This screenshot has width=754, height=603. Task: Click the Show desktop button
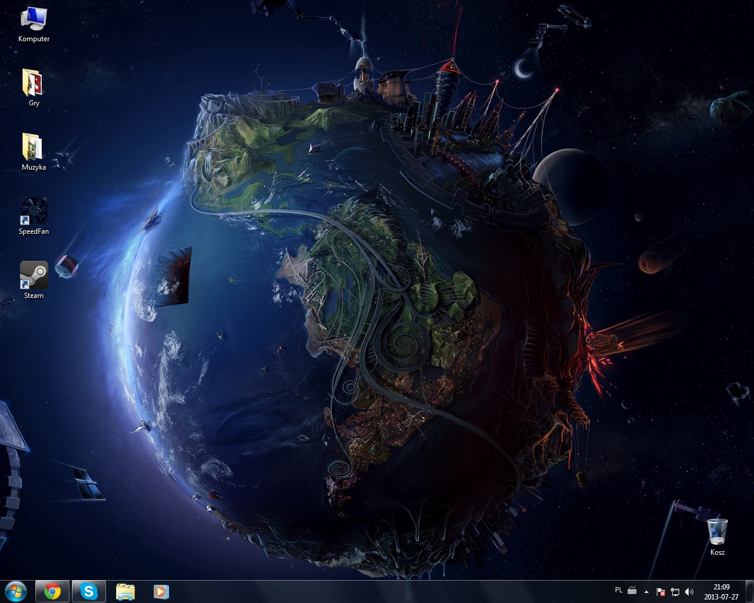pyautogui.click(x=749, y=592)
